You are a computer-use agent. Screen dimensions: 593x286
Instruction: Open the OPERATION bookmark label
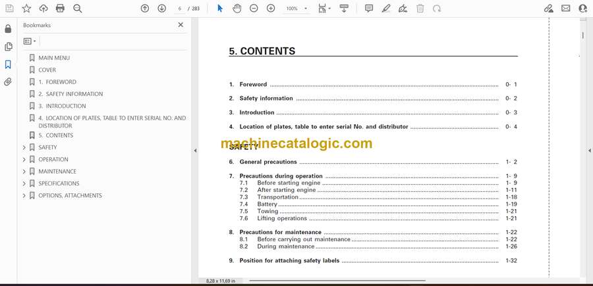point(53,159)
